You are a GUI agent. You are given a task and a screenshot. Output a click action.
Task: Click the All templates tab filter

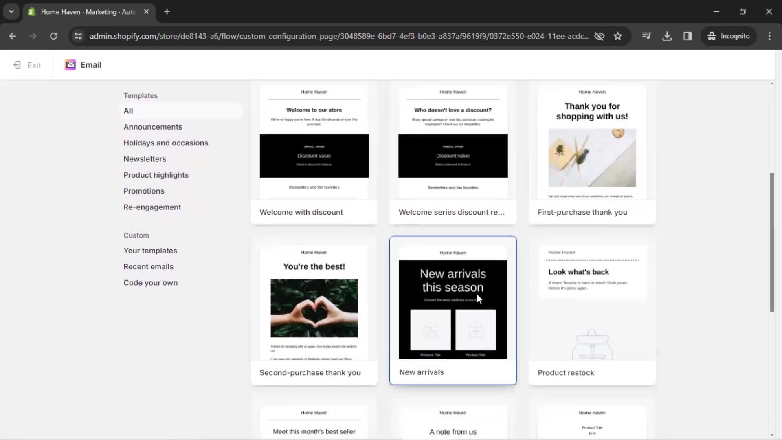pyautogui.click(x=128, y=111)
